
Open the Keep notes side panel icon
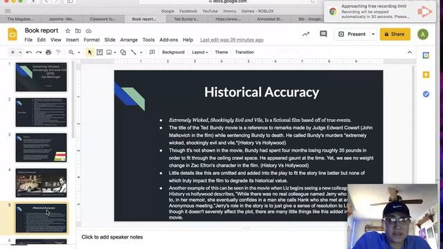click(x=426, y=75)
